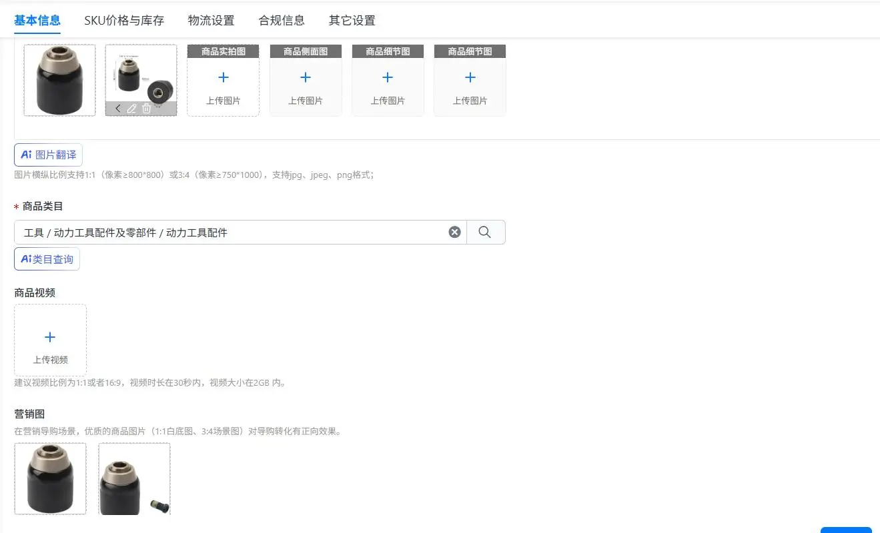Click the AI 图片翻译 button
This screenshot has height=533, width=880.
click(x=48, y=155)
